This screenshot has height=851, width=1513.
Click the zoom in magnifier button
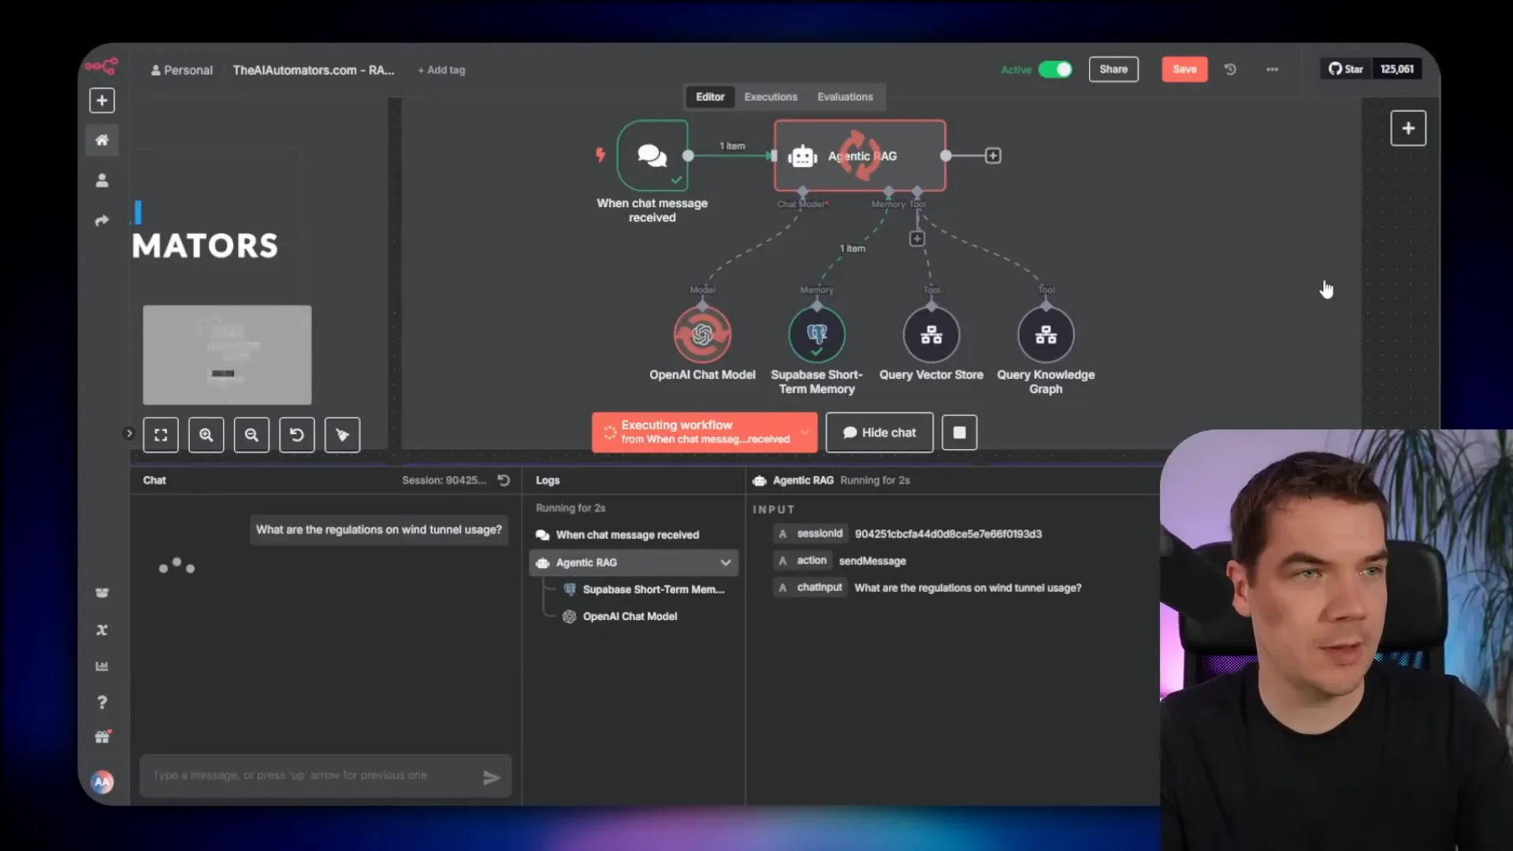coord(206,435)
